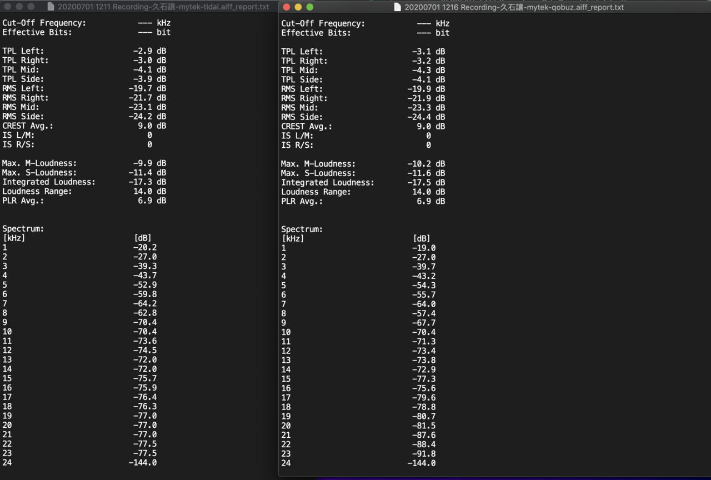The width and height of the screenshot is (711, 480).
Task: Click the document icon in the qobuz report title bar
Action: tap(397, 7)
